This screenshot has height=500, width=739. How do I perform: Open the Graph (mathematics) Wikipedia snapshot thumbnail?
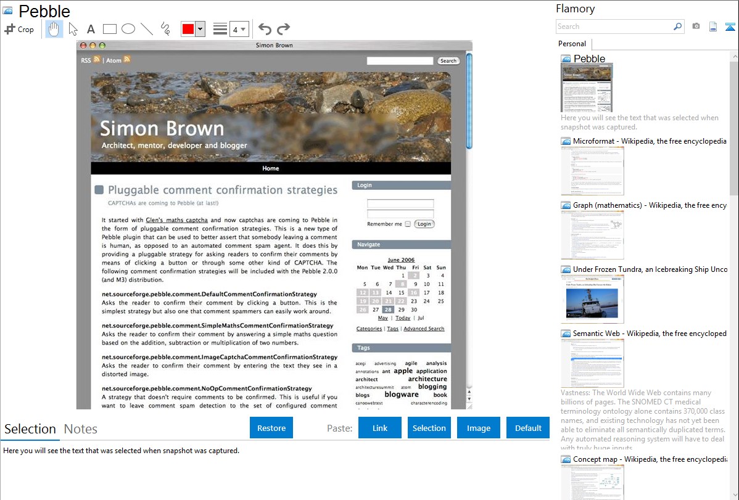pos(592,235)
